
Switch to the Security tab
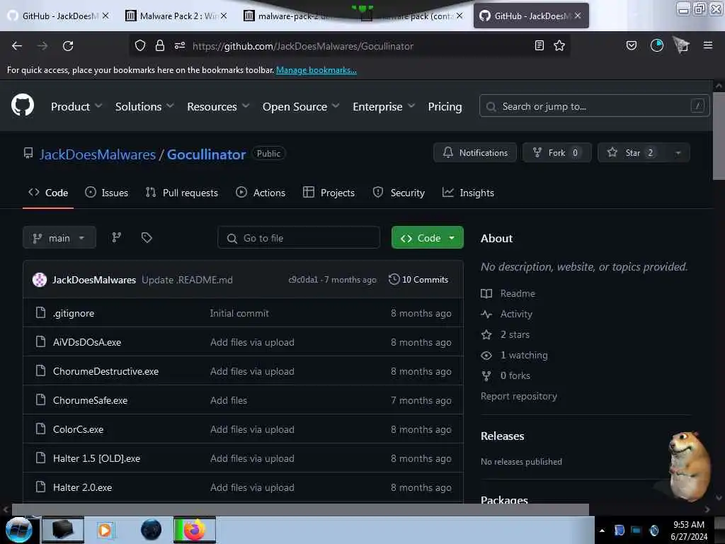399,193
